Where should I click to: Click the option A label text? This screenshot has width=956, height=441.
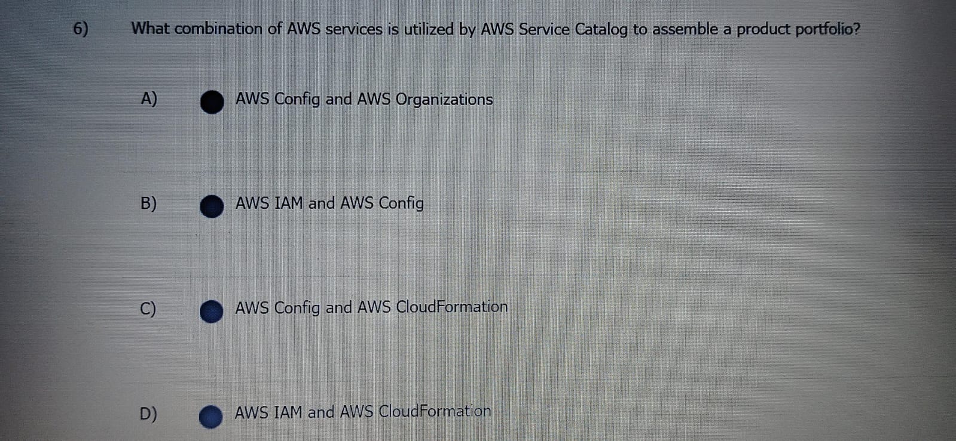(x=149, y=98)
